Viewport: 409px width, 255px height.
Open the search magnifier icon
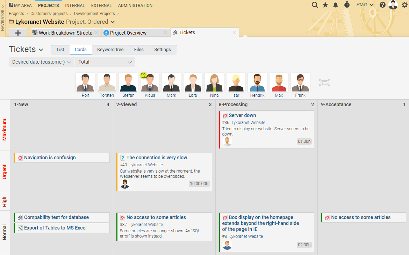(x=315, y=5)
